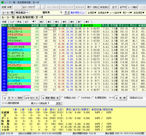The width and height of the screenshot is (146, 136).
Task: Click the 集計項目メニュー link
Action: (x=78, y=13)
